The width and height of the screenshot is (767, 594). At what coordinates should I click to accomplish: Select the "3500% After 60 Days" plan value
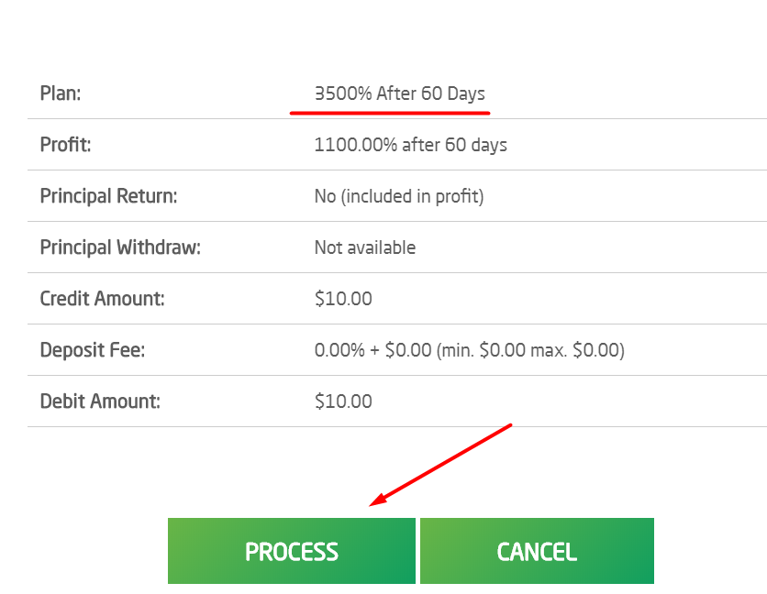coord(399,93)
